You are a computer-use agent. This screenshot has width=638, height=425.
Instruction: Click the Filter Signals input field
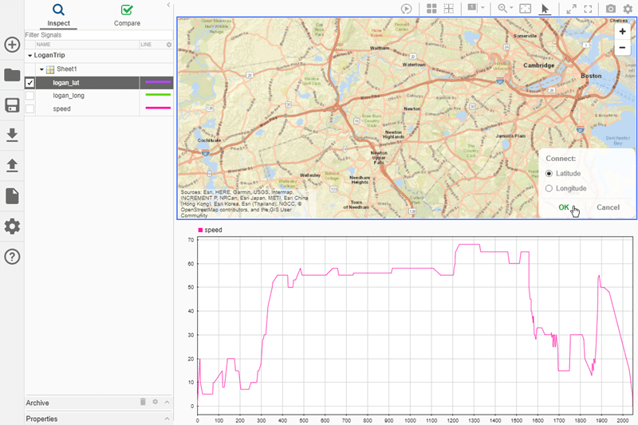(98, 35)
